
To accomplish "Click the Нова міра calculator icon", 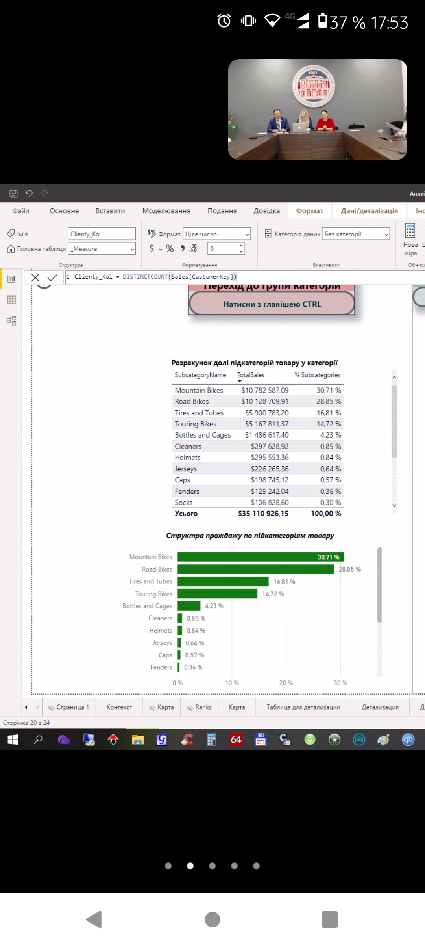I will click(410, 231).
